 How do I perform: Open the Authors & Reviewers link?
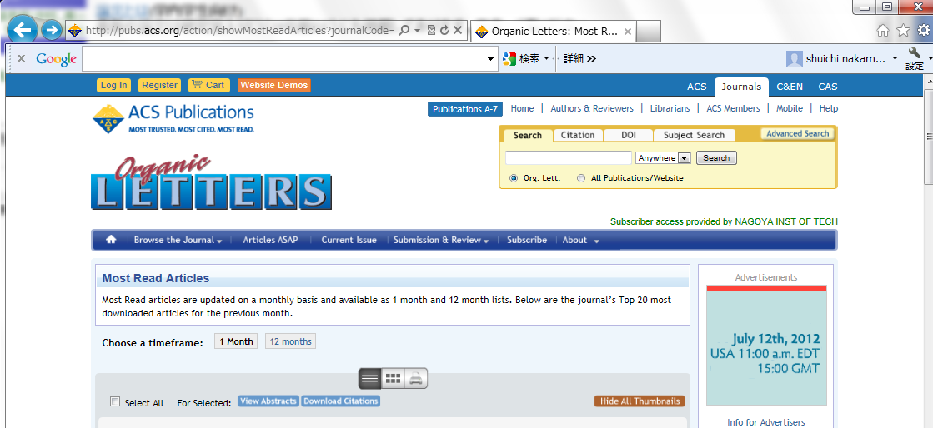[x=592, y=109]
